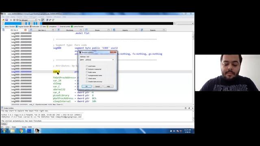Image resolution: width=260 pixels, height=146 pixels.
Task: Enable the Weak name checkbox
Action: [87, 78]
